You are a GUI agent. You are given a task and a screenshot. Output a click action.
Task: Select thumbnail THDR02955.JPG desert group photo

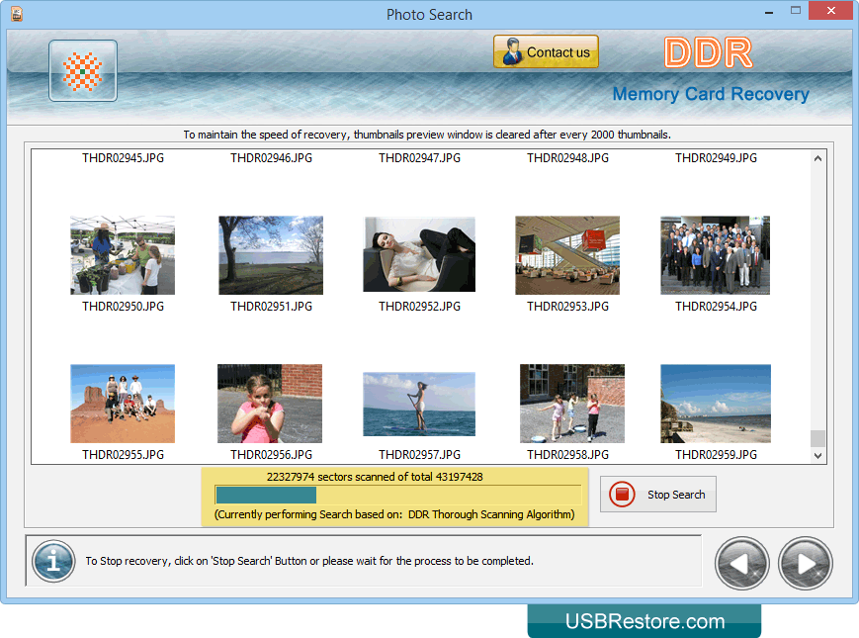[123, 404]
